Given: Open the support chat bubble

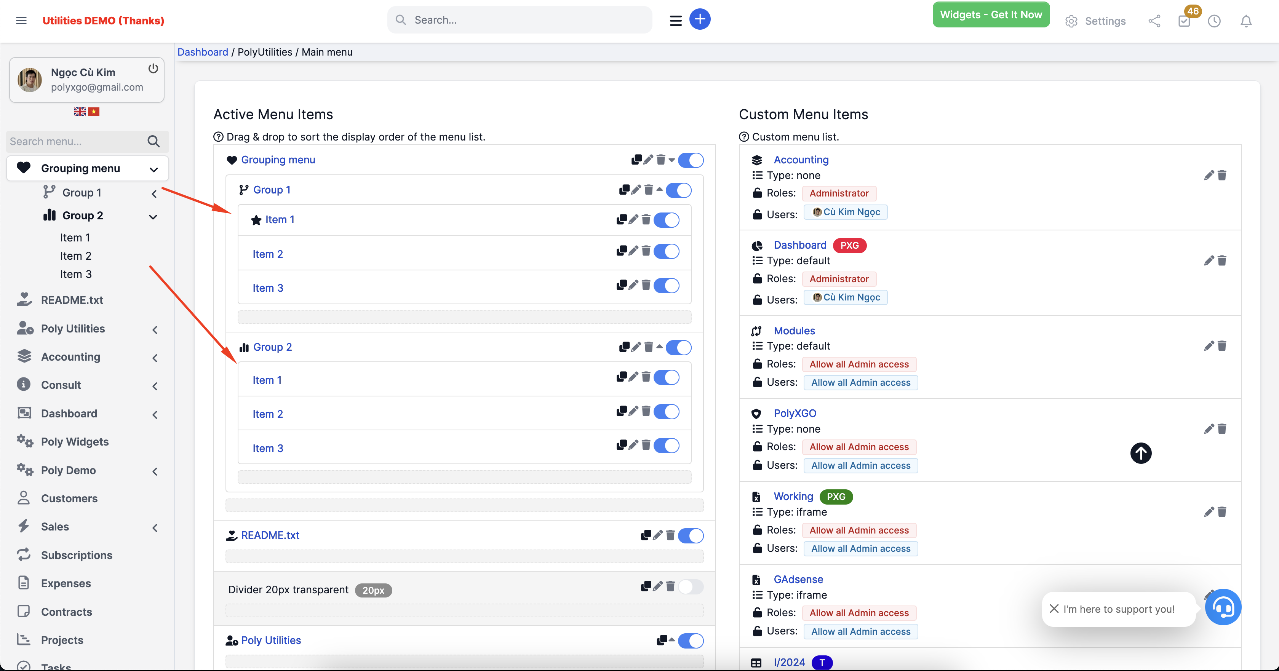Looking at the screenshot, I should 1223,607.
